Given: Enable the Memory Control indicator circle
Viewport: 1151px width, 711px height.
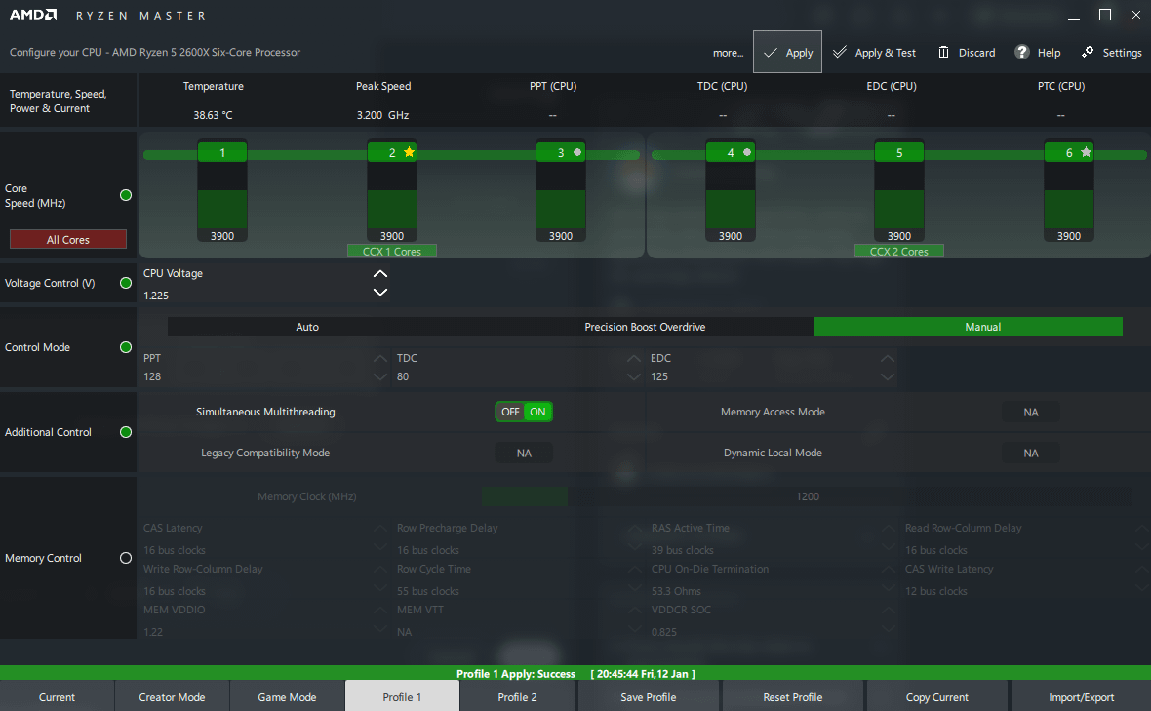Looking at the screenshot, I should 126,559.
